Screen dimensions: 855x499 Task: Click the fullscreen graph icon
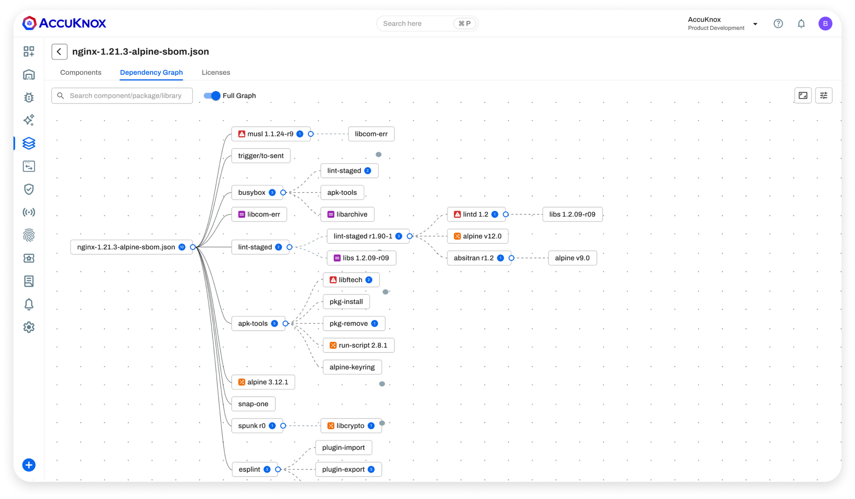(803, 96)
